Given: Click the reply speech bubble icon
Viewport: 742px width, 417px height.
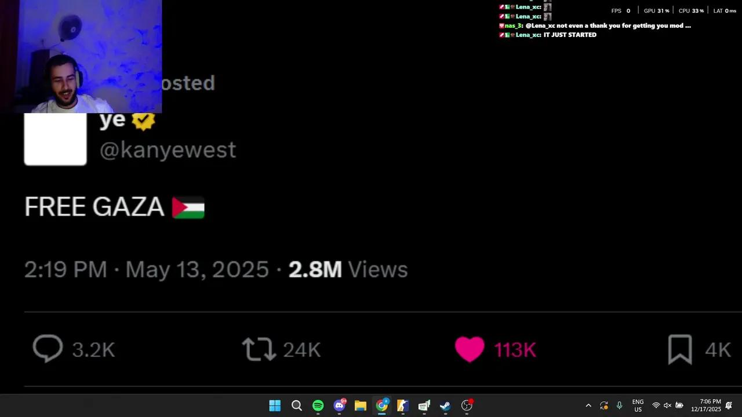Looking at the screenshot, I should 48,349.
